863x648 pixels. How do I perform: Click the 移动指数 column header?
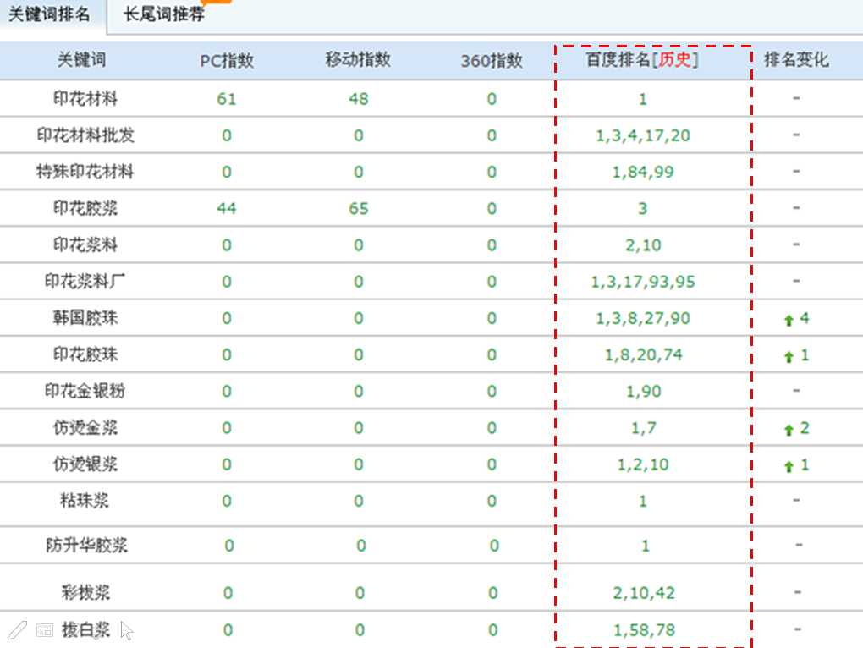[x=358, y=60]
